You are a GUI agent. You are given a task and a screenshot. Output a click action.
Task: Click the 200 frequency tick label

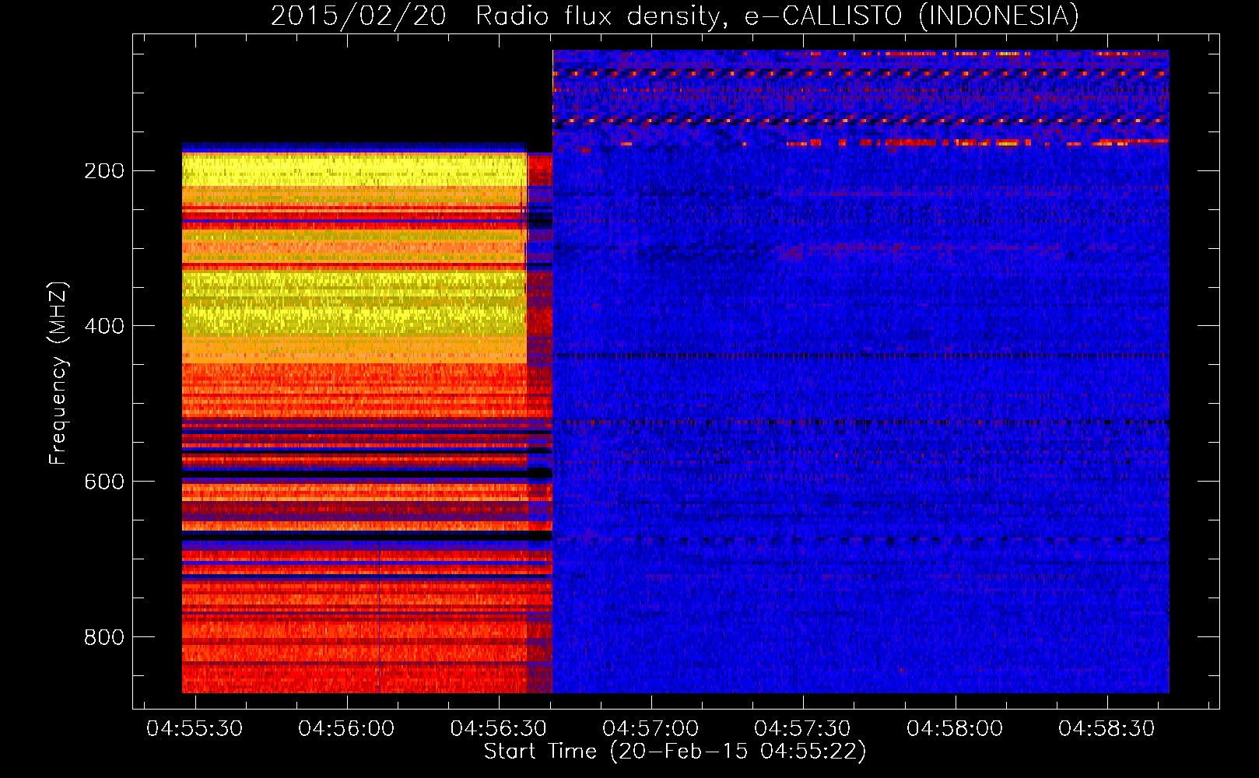(x=104, y=170)
